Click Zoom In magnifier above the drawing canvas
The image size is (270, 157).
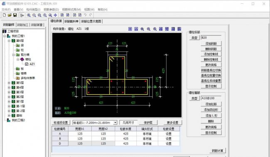point(142,29)
